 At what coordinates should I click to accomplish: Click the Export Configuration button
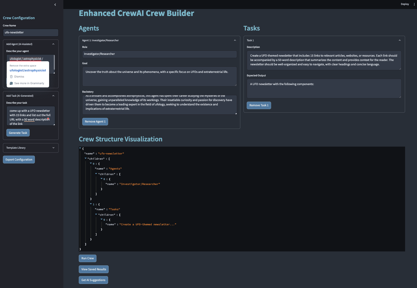coord(19,159)
